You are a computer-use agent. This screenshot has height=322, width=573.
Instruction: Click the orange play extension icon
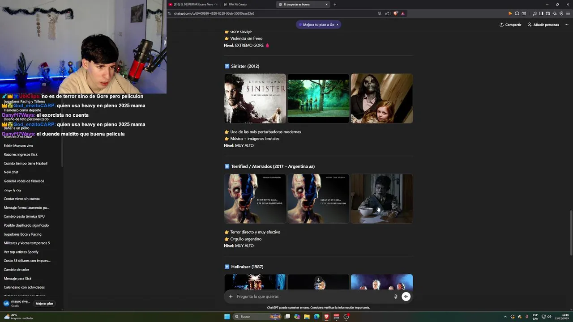click(x=510, y=13)
